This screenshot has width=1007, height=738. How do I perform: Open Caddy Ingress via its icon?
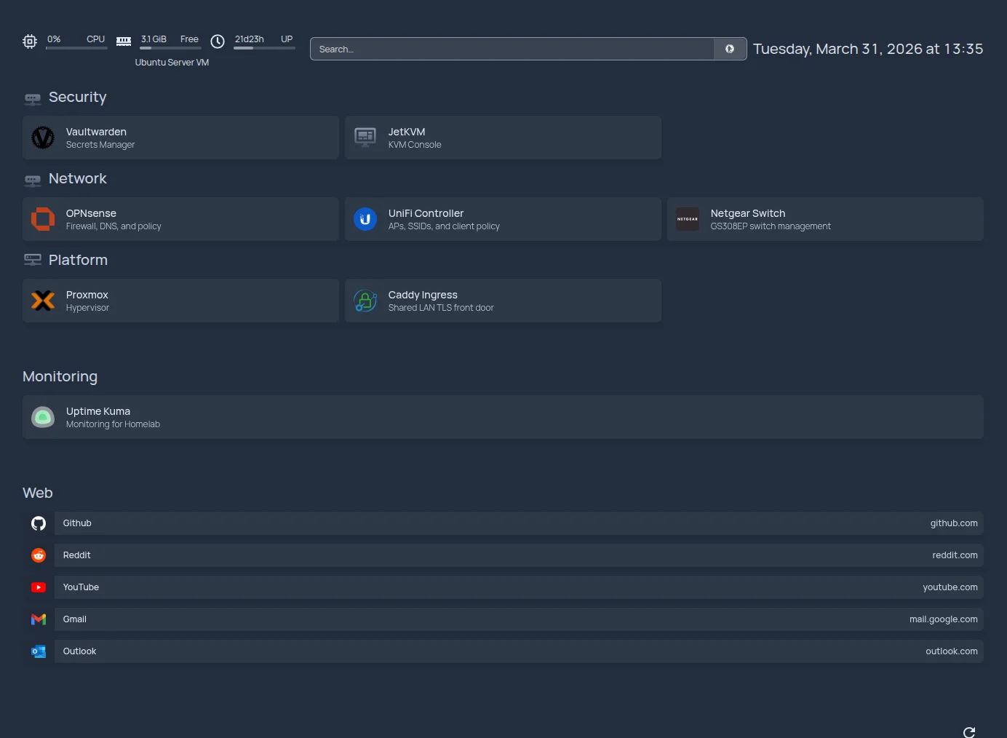(x=365, y=301)
